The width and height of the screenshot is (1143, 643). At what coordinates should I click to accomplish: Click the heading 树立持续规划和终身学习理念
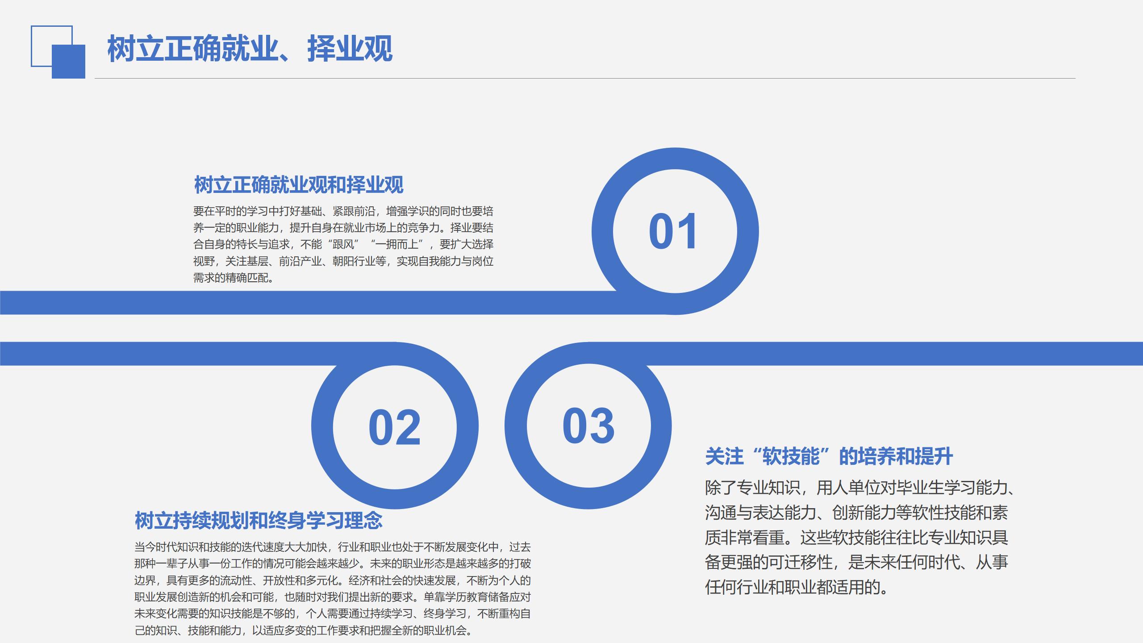[258, 520]
